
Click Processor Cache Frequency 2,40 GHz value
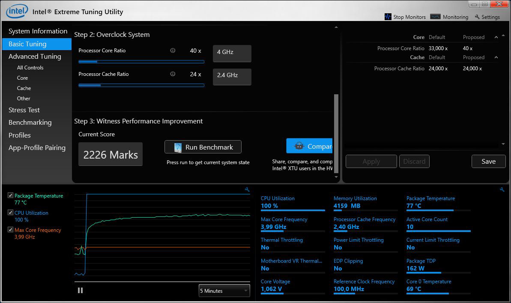click(346, 227)
